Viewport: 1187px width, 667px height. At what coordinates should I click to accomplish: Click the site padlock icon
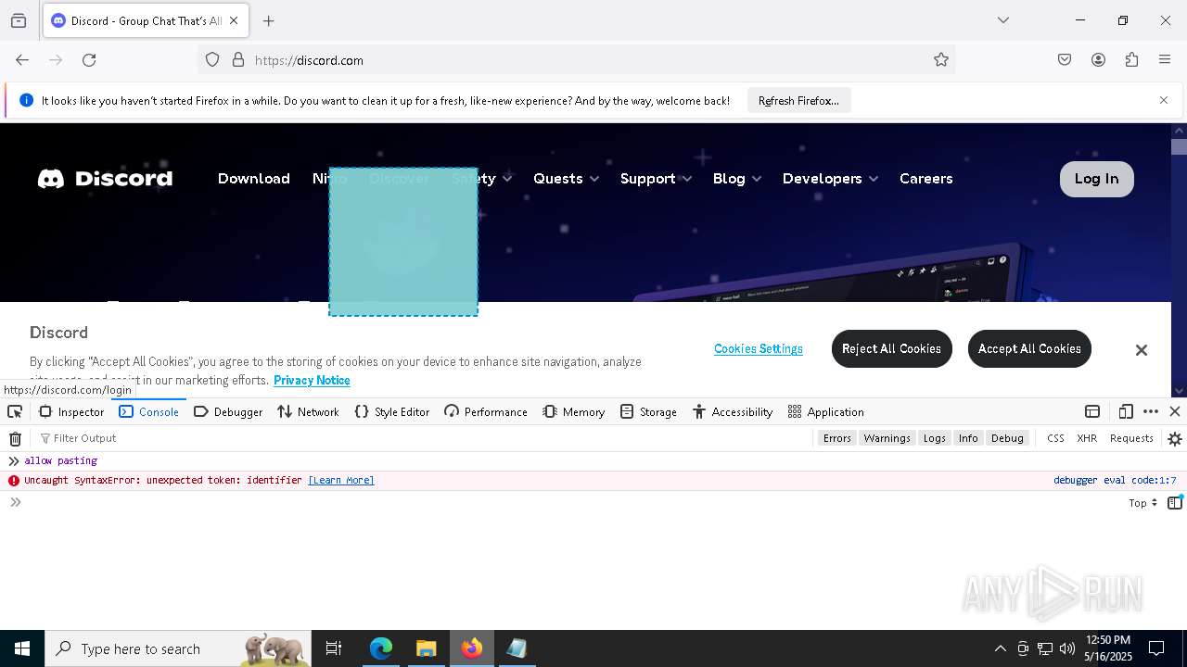(x=238, y=60)
